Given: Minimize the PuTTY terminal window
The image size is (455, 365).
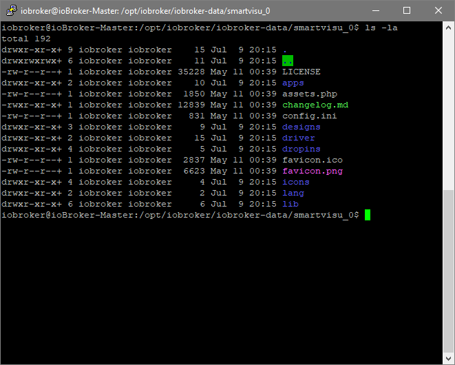Looking at the screenshot, I should click(x=376, y=10).
